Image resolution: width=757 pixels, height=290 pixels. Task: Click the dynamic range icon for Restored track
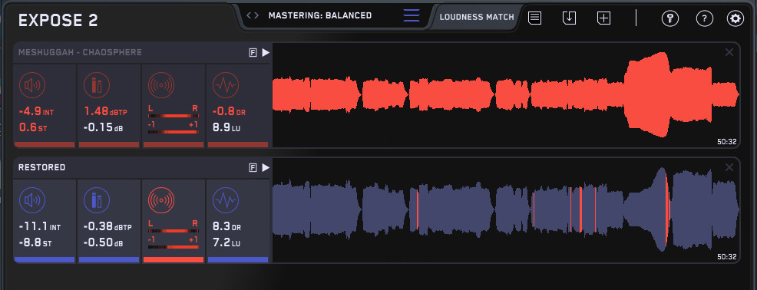click(x=226, y=200)
